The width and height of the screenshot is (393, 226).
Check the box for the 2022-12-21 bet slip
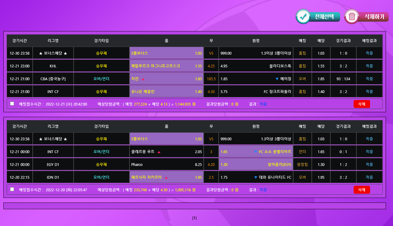12,104
